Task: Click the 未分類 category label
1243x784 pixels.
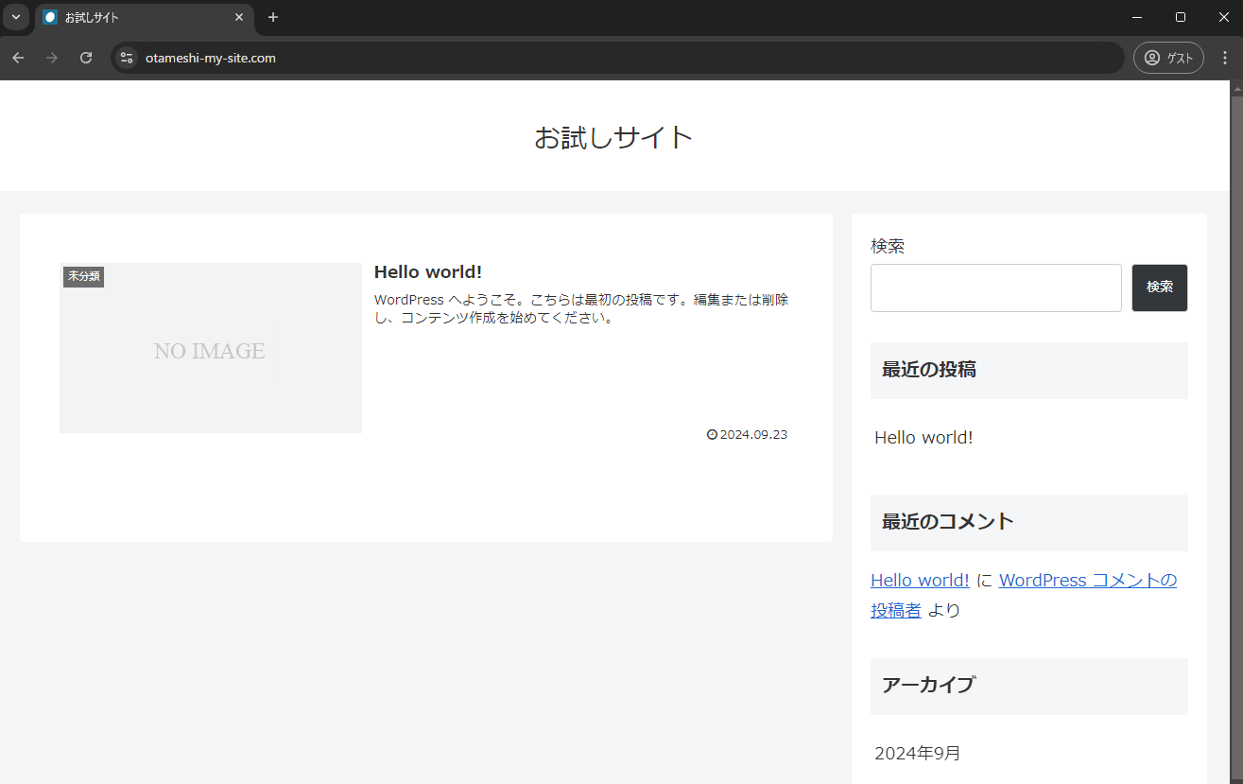Action: 83,276
